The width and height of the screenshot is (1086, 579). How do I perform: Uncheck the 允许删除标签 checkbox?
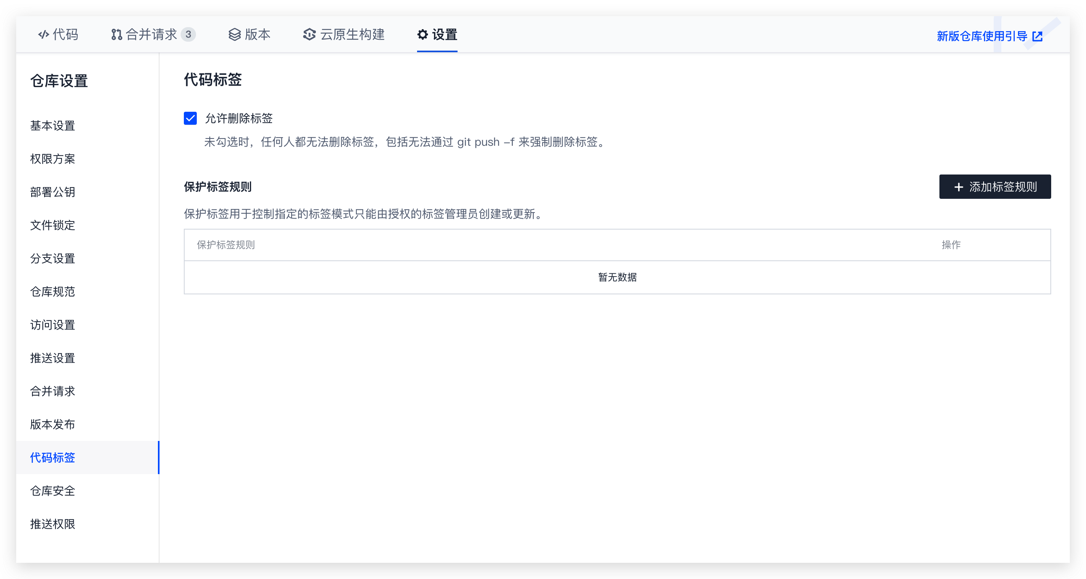[190, 119]
